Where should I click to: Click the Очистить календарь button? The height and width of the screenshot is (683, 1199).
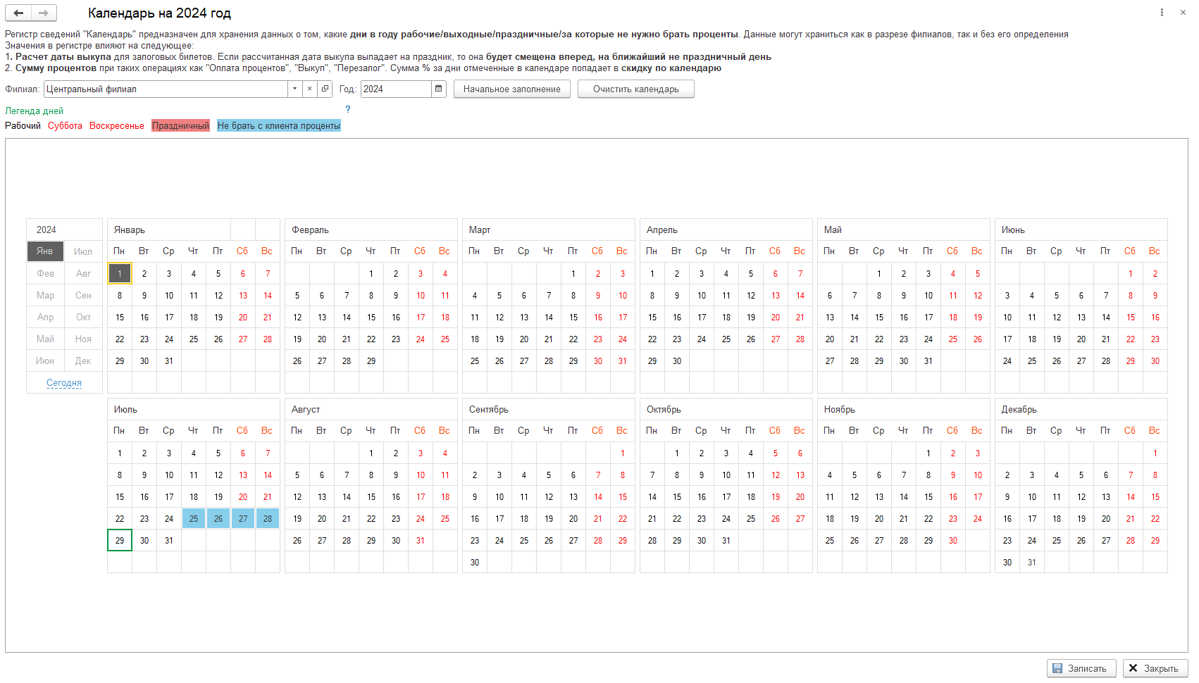point(636,89)
